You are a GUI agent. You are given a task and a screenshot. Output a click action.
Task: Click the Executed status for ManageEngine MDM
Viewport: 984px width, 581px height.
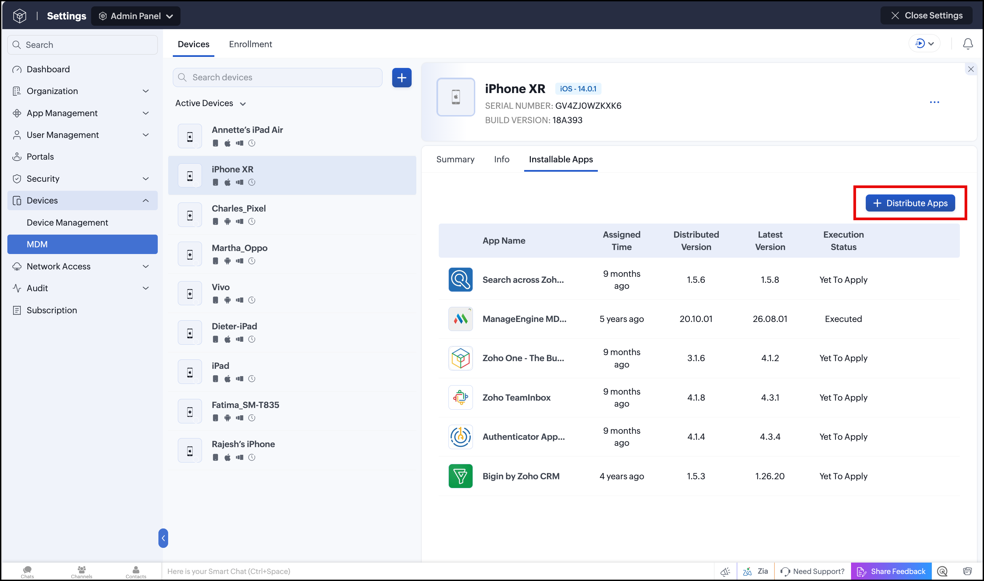(x=843, y=319)
